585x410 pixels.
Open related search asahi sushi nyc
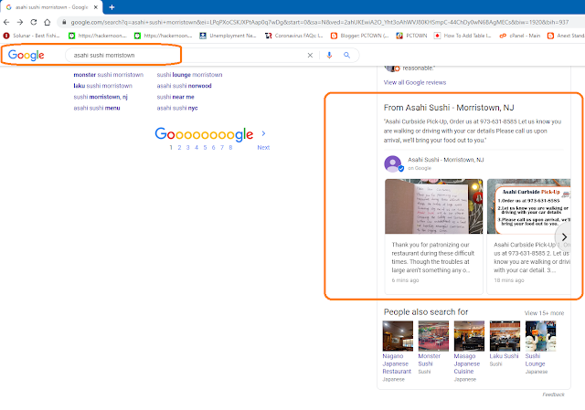click(177, 108)
